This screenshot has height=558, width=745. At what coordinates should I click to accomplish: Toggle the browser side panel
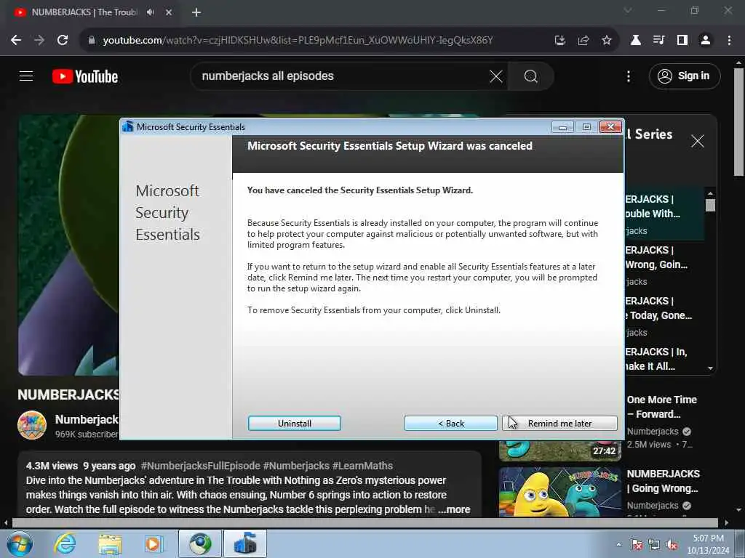(682, 41)
